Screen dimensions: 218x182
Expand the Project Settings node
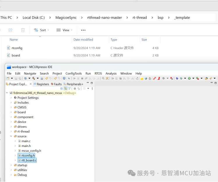(11, 98)
